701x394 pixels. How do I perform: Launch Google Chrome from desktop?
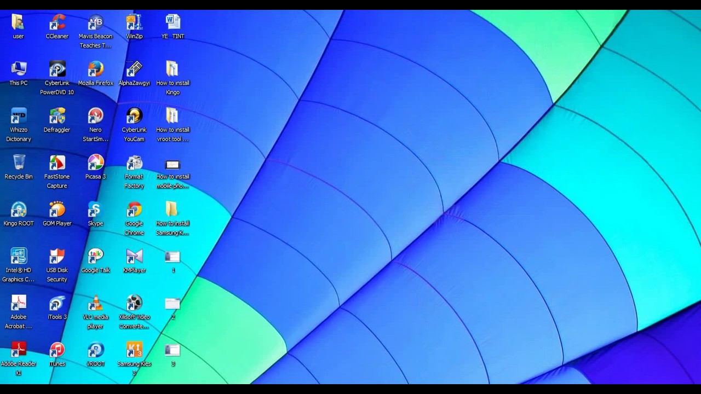click(134, 210)
